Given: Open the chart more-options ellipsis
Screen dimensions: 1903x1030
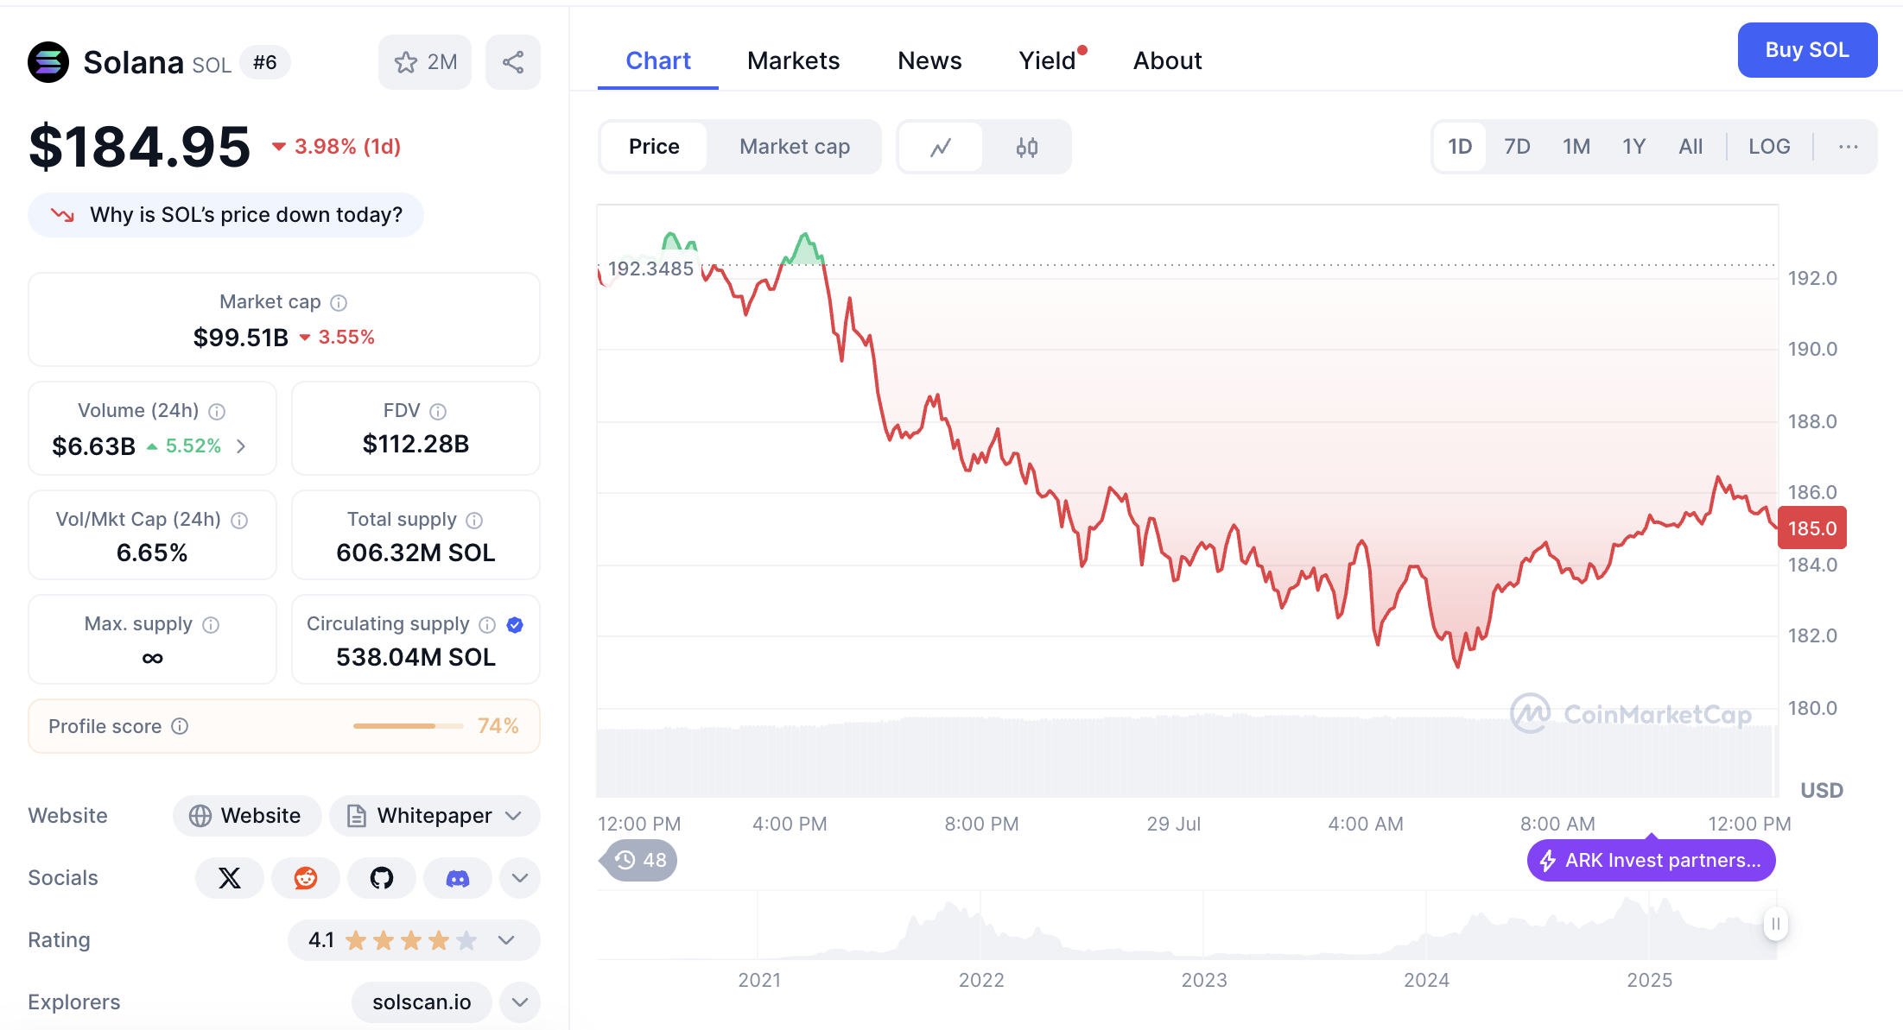Looking at the screenshot, I should click(1849, 147).
